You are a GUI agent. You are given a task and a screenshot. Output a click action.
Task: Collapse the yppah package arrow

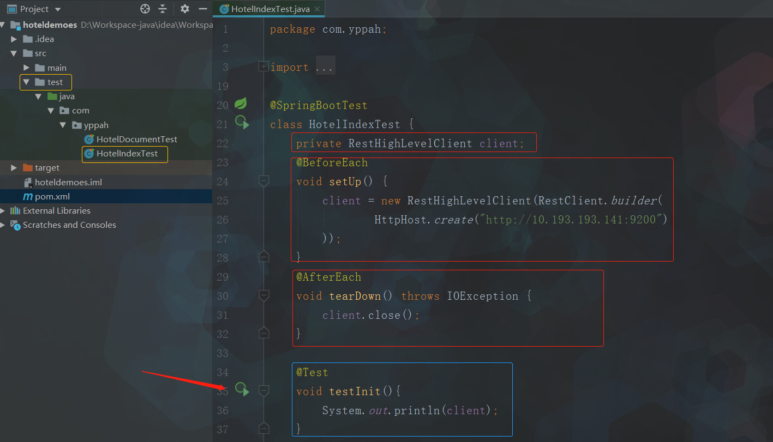[63, 125]
